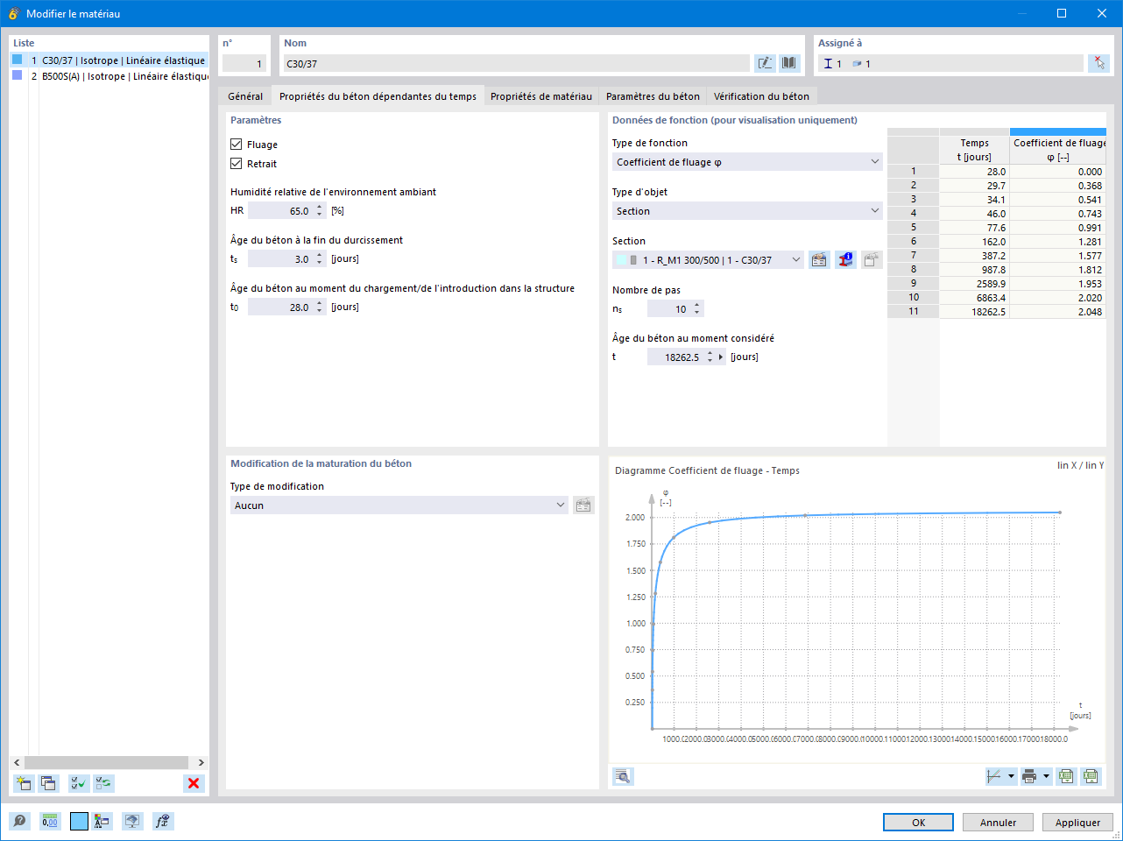This screenshot has width=1123, height=841.
Task: Click the edit name icon beside C30/37
Action: (765, 63)
